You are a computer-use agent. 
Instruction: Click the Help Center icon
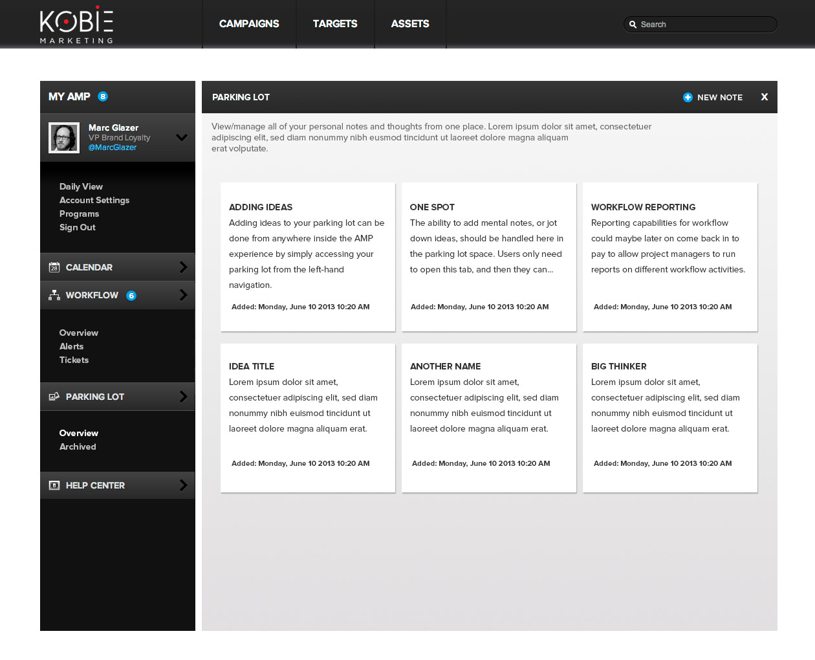click(x=54, y=485)
